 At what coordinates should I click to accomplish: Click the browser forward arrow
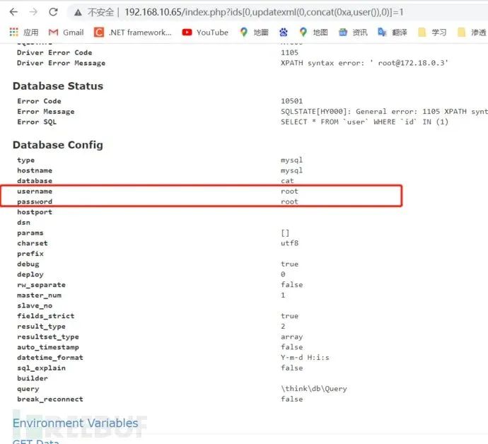(x=33, y=12)
